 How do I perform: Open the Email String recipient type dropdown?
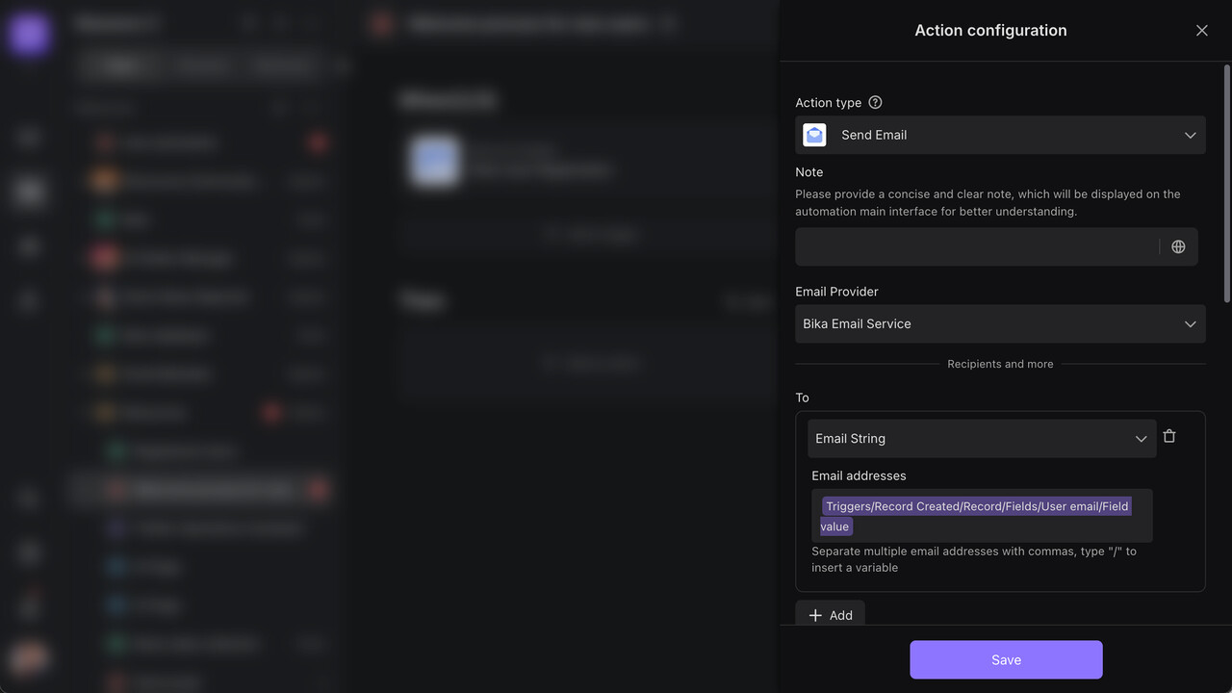[x=981, y=439]
